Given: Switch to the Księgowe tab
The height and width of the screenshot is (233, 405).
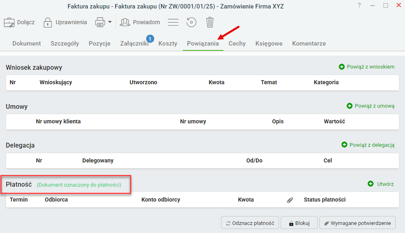Looking at the screenshot, I should pos(269,44).
